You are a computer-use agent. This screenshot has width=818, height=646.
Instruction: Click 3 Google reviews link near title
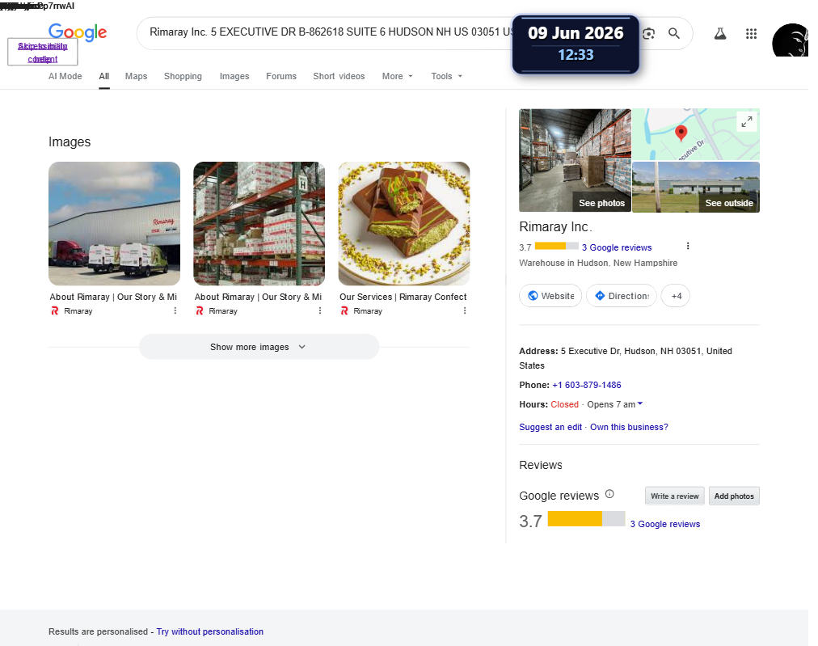[x=617, y=248]
